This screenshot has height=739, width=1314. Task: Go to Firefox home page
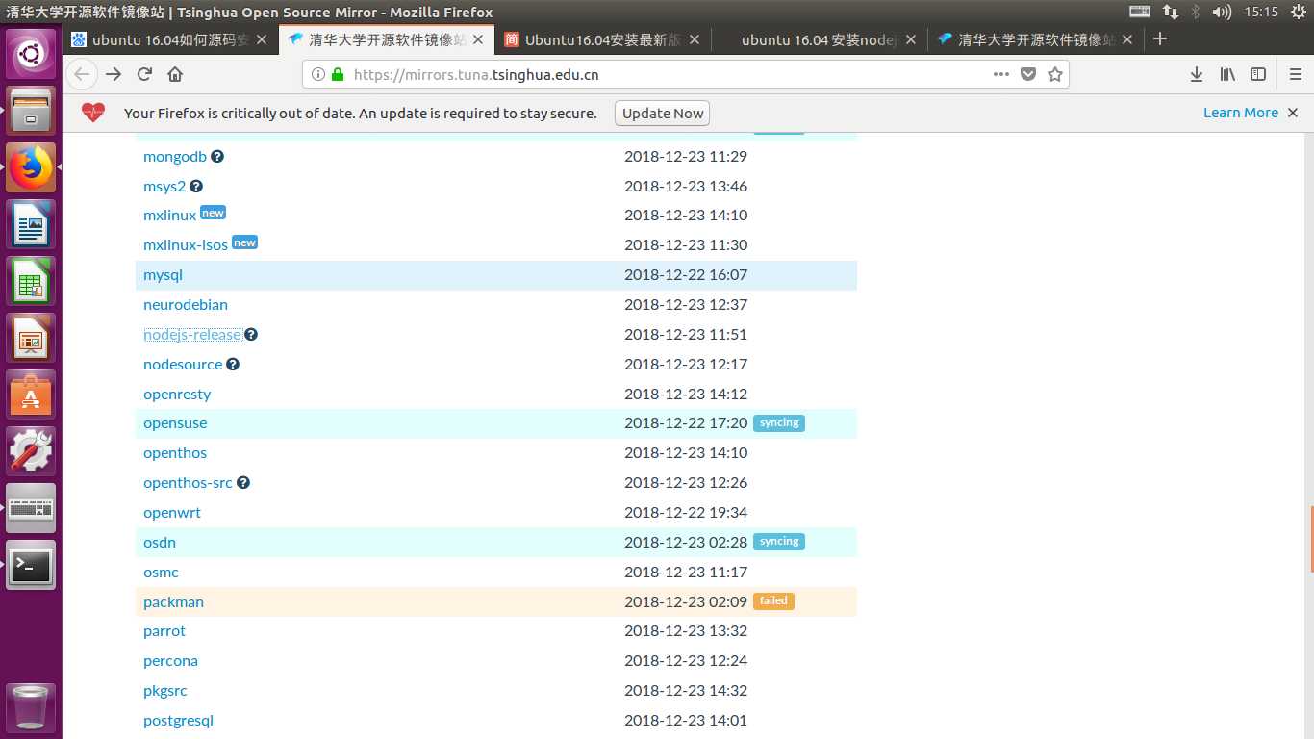[x=175, y=74]
